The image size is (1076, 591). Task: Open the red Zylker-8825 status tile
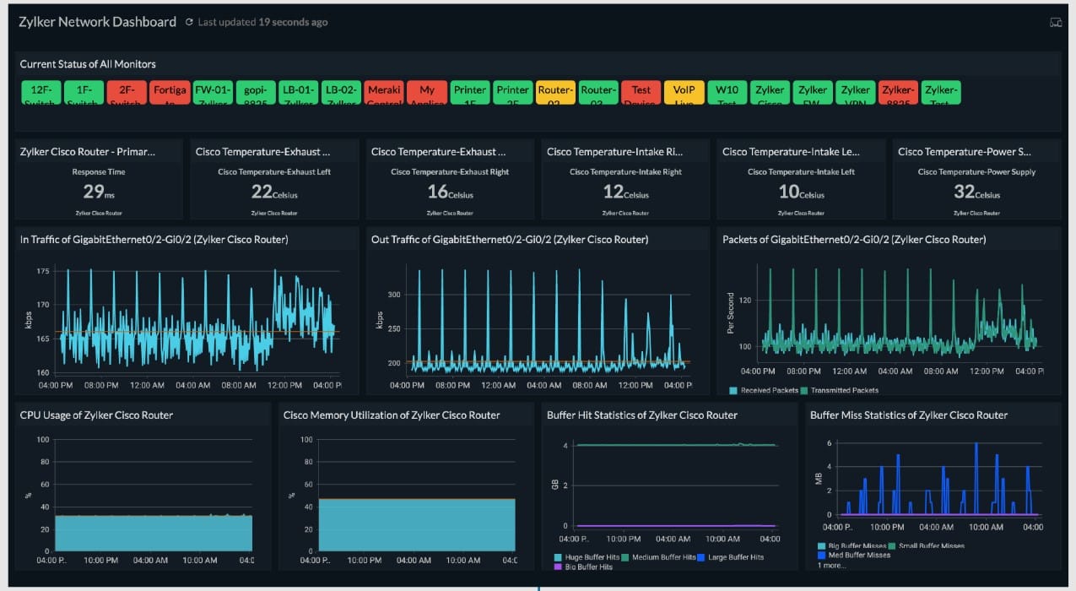coord(899,93)
